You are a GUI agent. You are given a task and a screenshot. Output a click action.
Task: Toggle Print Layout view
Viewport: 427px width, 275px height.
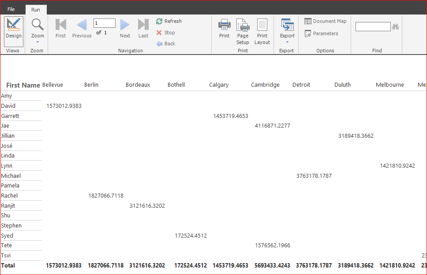coord(262,31)
